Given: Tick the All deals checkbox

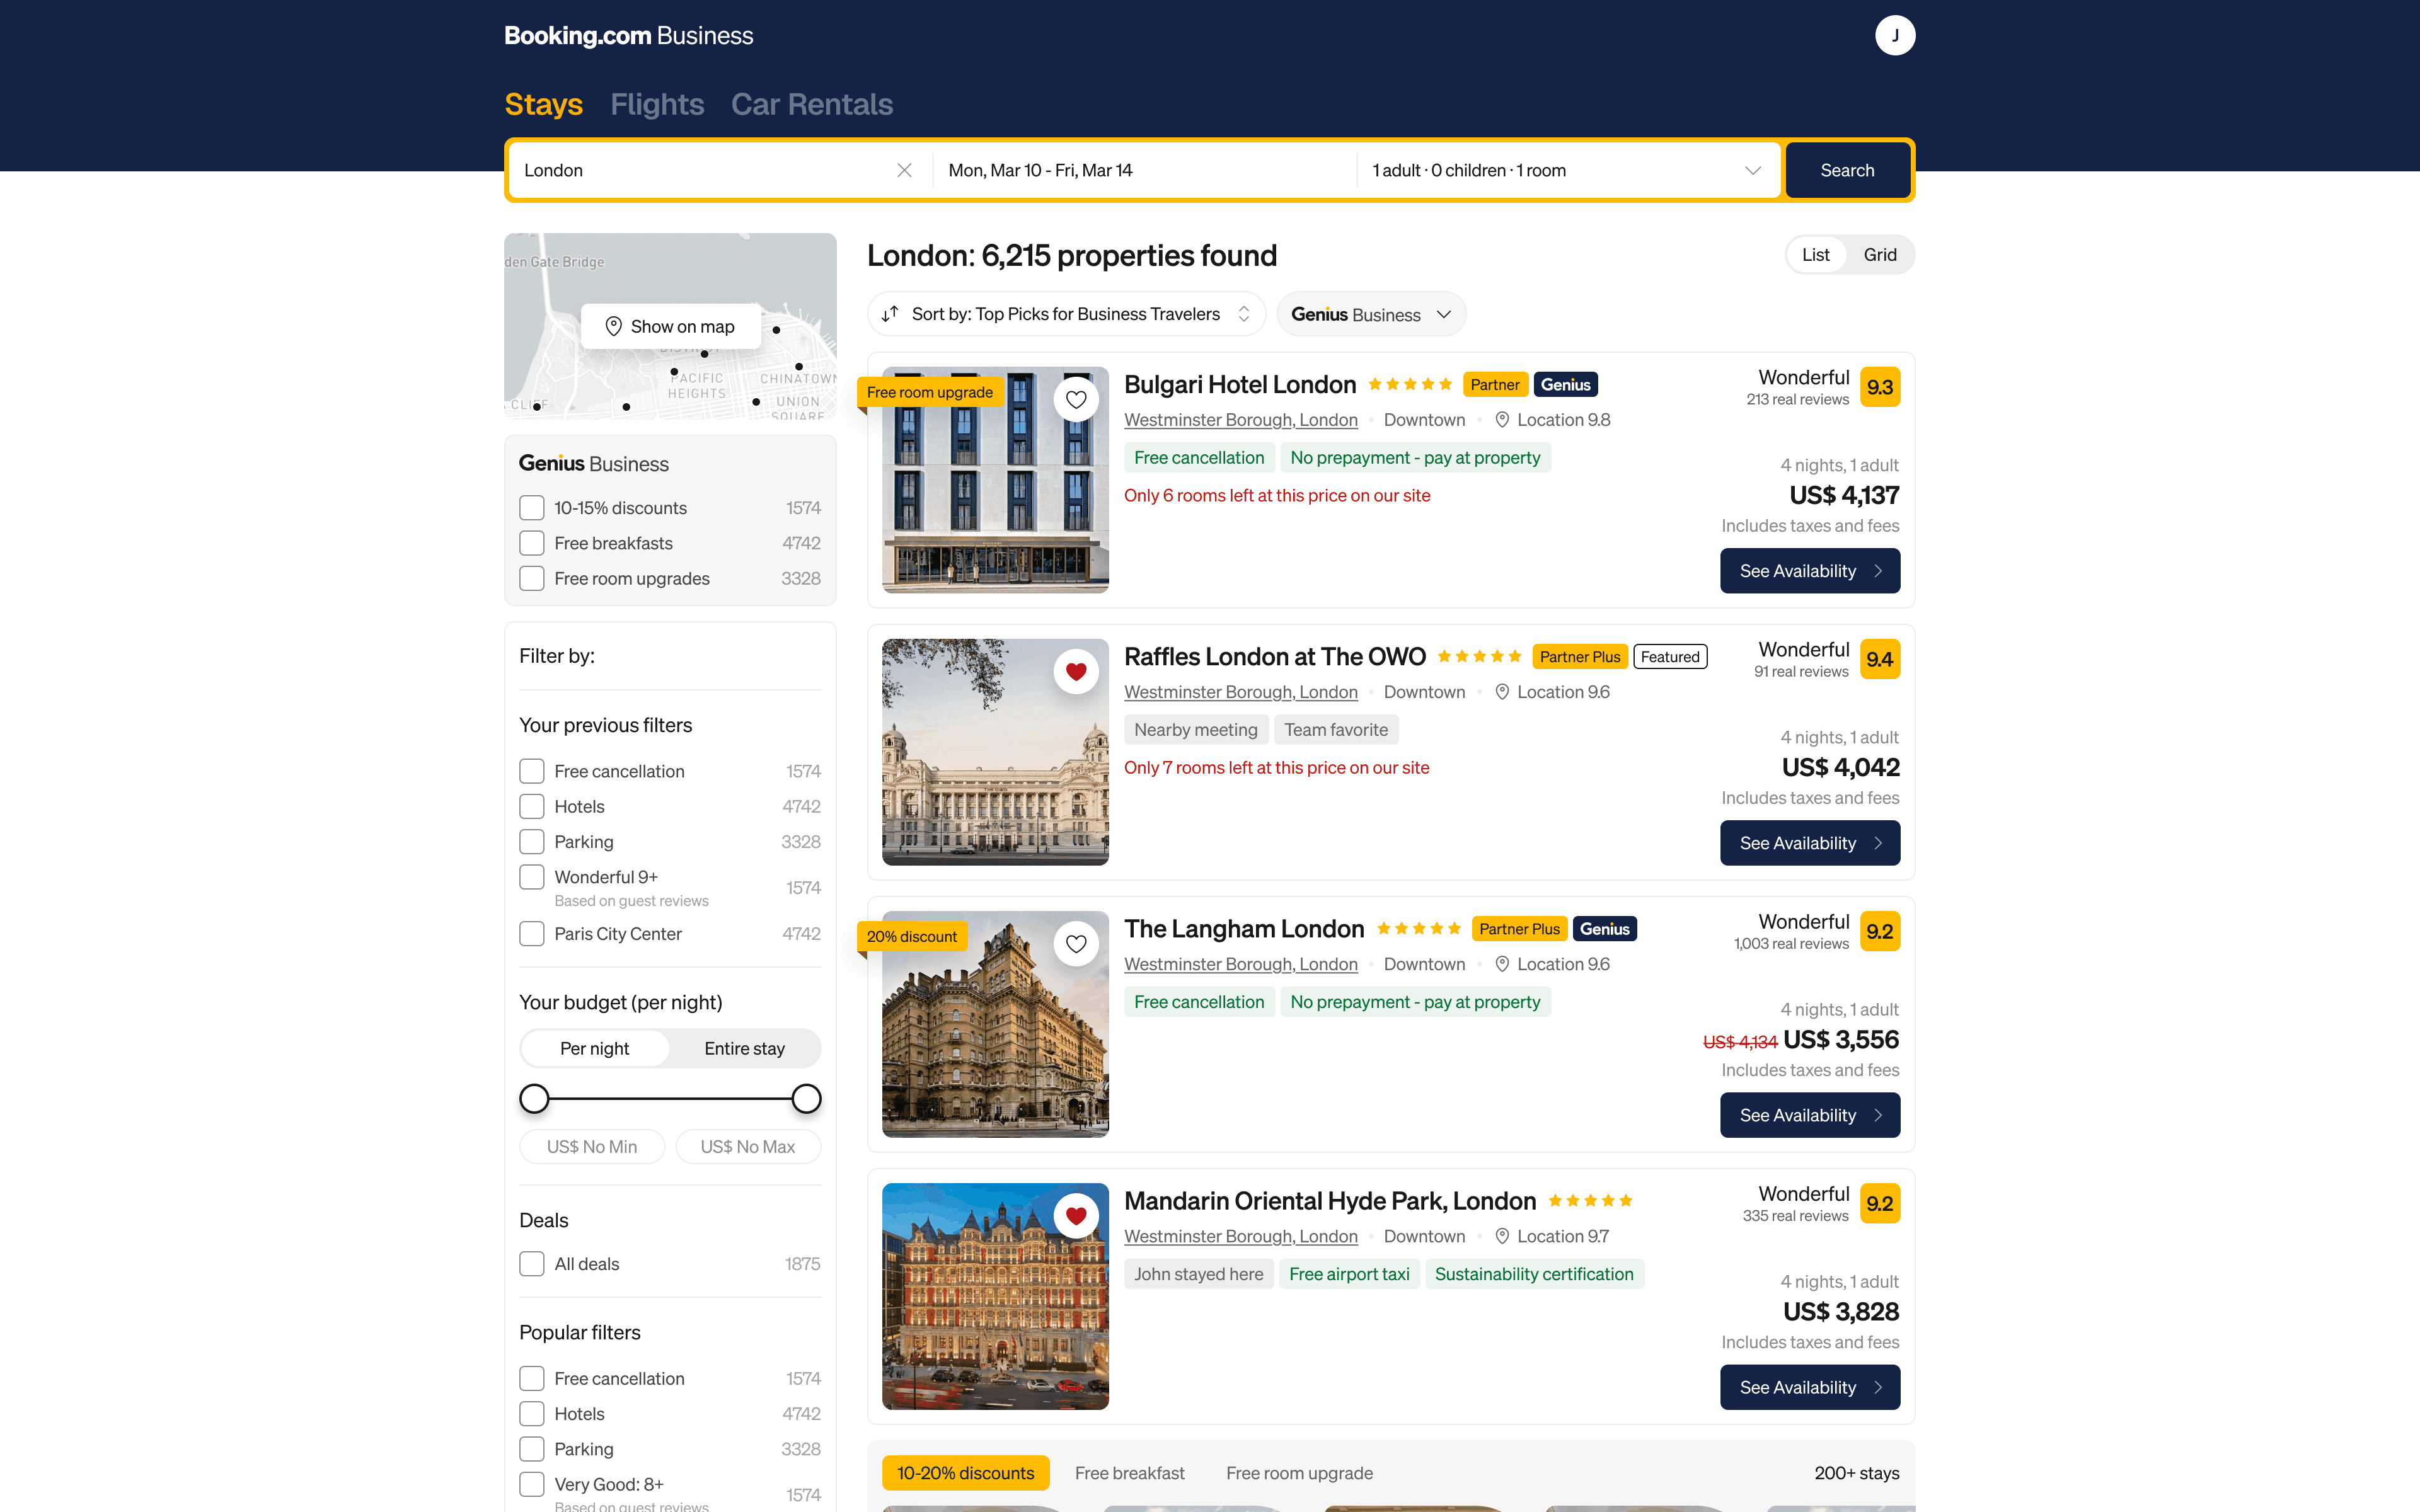Looking at the screenshot, I should tap(532, 1264).
